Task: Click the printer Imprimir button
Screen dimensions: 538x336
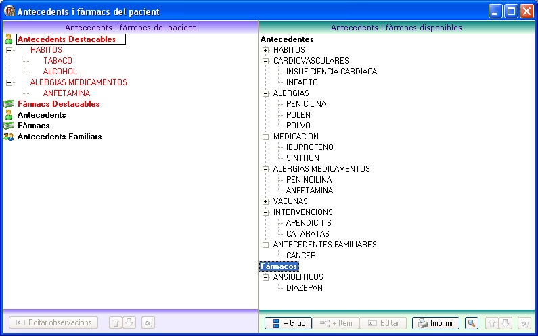Action: (x=436, y=323)
